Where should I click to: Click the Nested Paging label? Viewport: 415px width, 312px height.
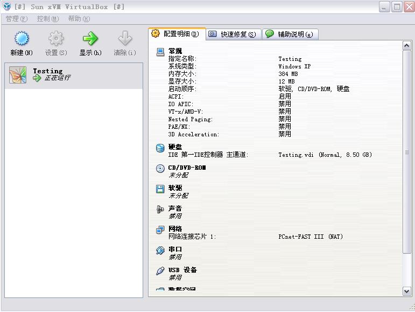[191, 120]
